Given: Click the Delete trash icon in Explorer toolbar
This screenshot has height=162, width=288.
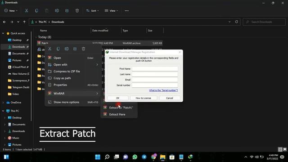Looking at the screenshot, I should click(77, 11).
